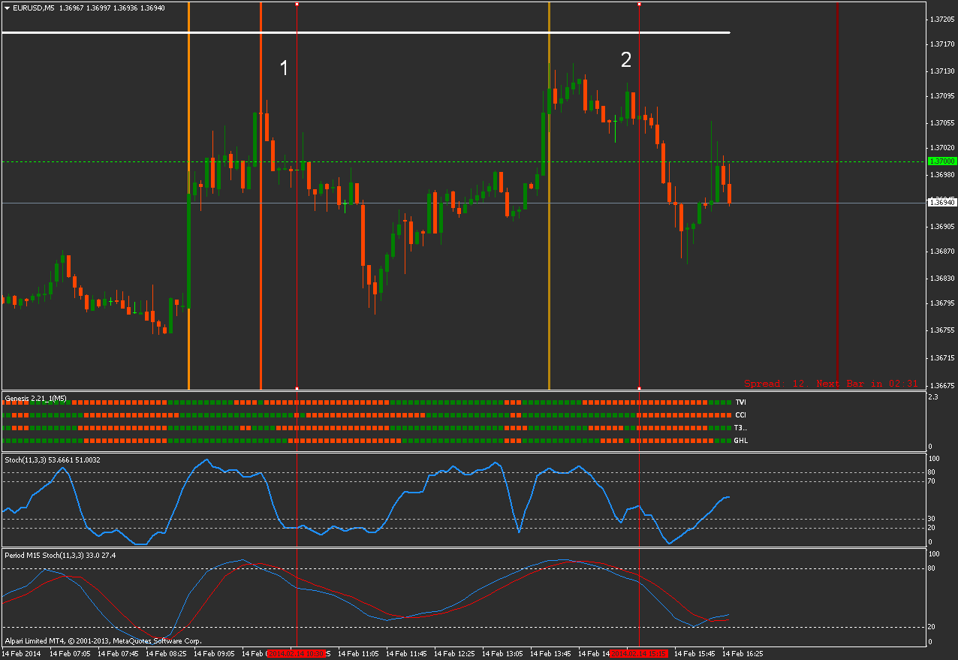Click the 1.36715 price axis label
Viewport: 958px width, 660px height.
941,357
